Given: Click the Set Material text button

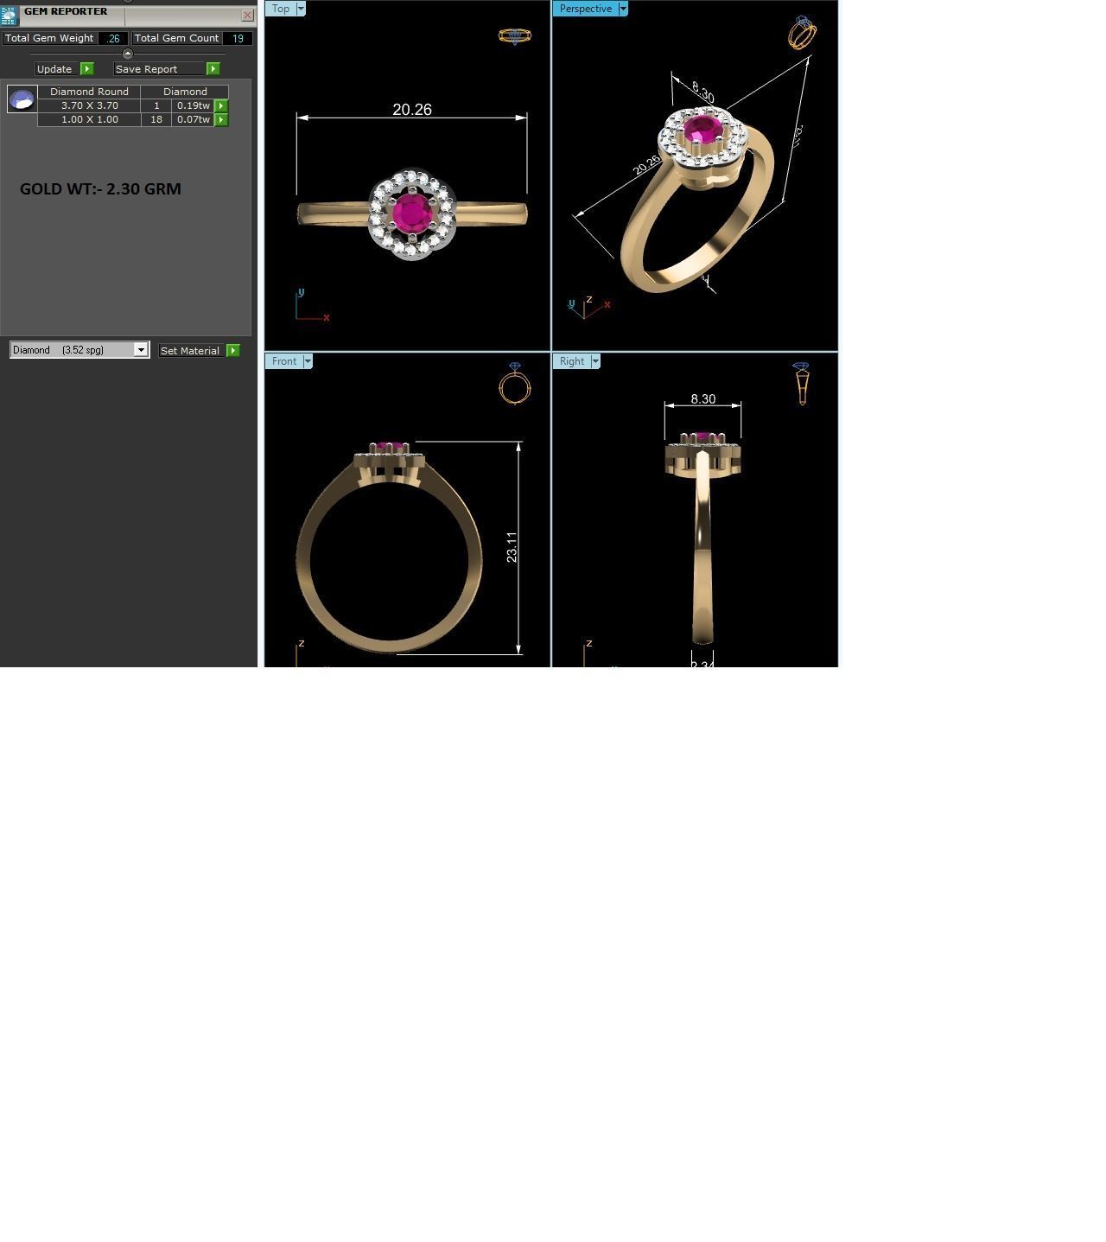Looking at the screenshot, I should point(191,351).
